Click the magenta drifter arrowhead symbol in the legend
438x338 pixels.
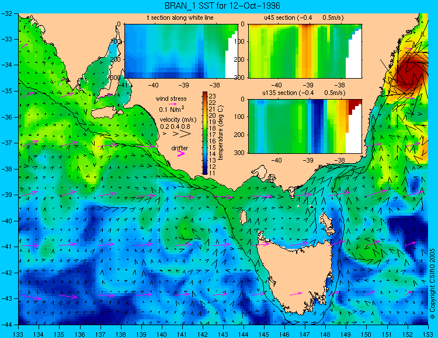181,154
